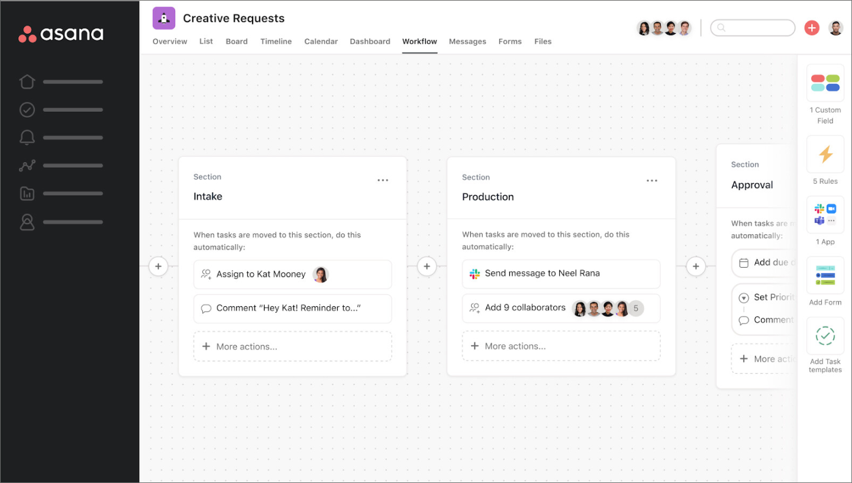Click the "5 Rules" label

(825, 181)
